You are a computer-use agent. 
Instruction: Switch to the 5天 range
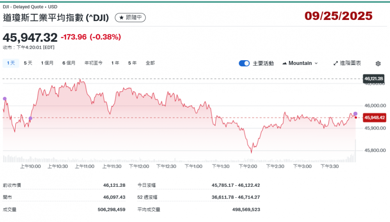28,63
